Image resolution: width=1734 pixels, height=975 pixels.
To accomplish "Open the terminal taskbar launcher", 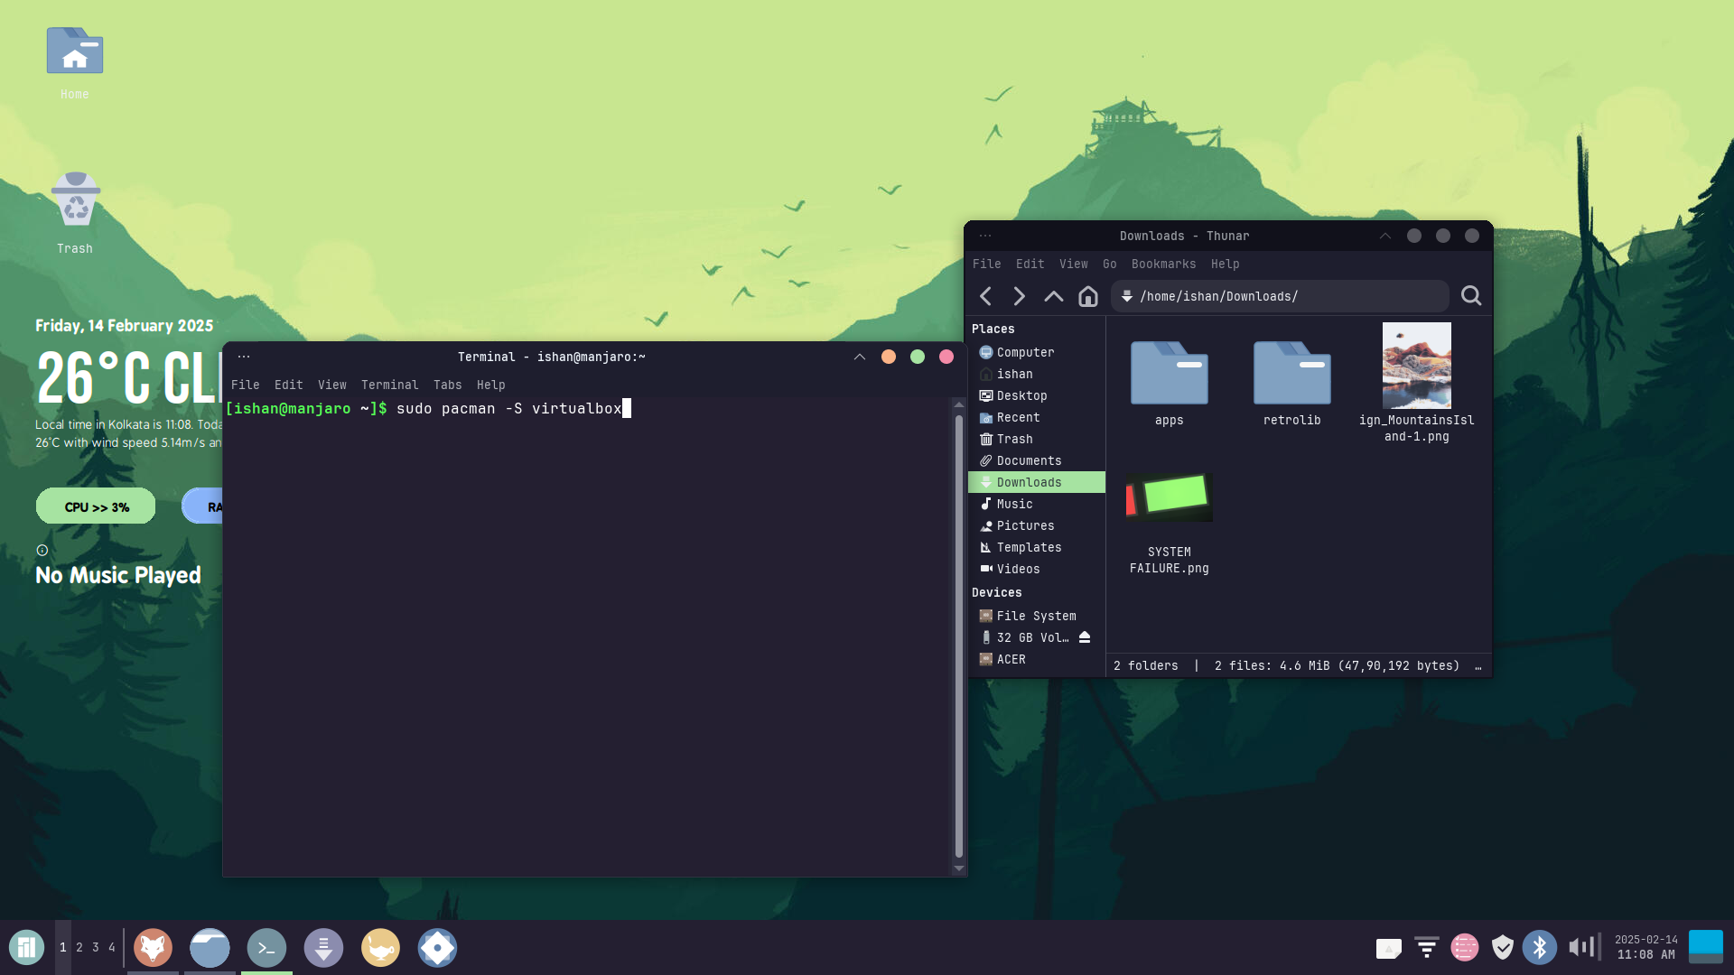I will [266, 948].
